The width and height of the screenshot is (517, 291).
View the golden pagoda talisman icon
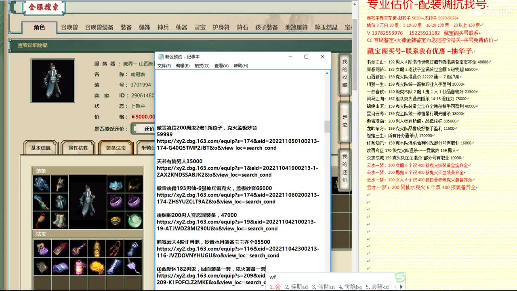[97, 248]
